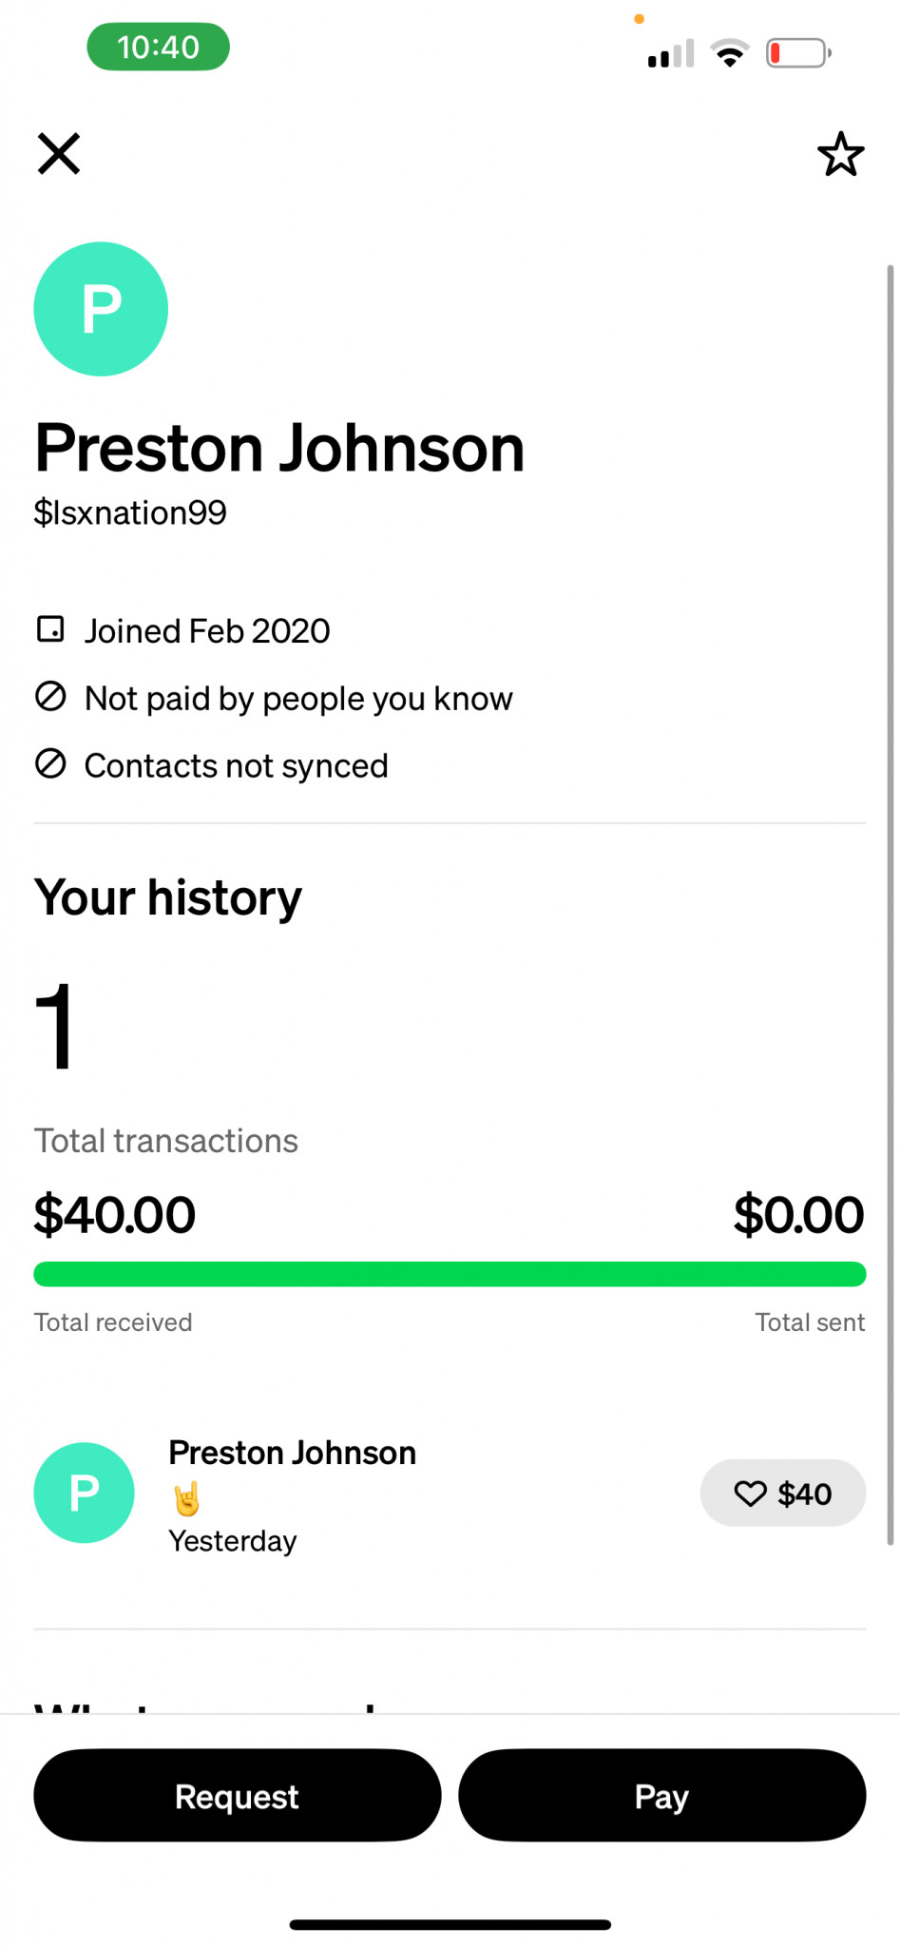This screenshot has height=1947, width=900.
Task: Tap the green received/sent progress bar
Action: (450, 1274)
